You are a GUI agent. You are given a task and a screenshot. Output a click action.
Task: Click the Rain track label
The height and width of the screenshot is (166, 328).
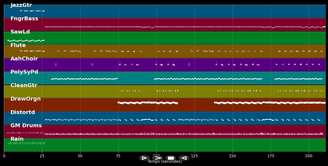coord(17,139)
